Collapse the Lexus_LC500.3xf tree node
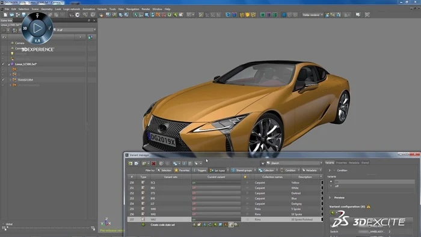Image resolution: width=421 pixels, height=237 pixels. click(8, 64)
